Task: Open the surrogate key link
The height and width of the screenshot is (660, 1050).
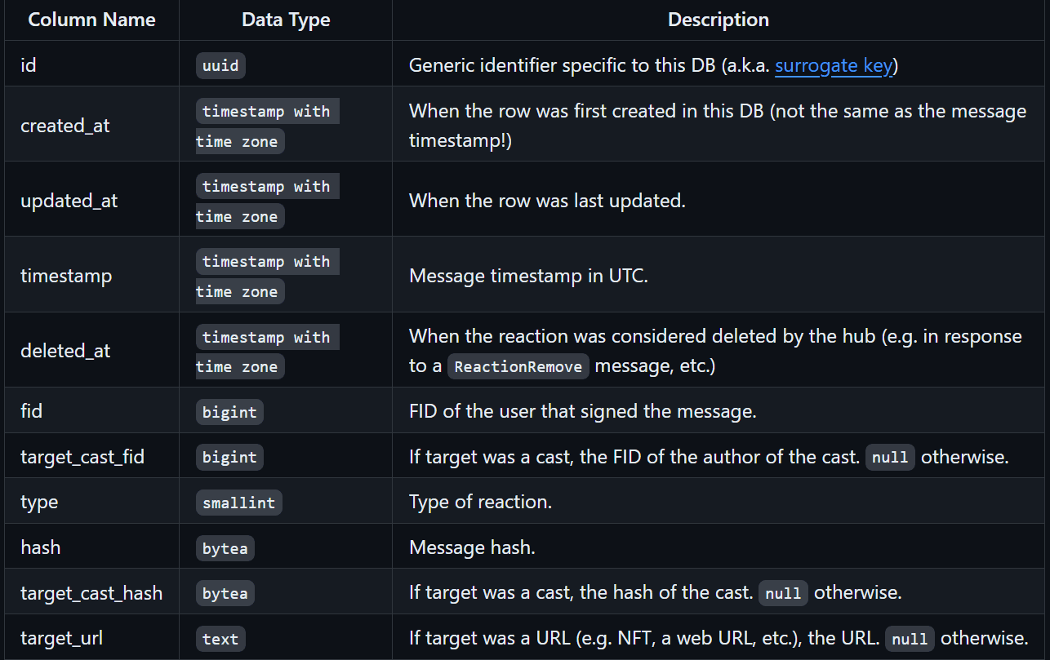Action: [833, 65]
